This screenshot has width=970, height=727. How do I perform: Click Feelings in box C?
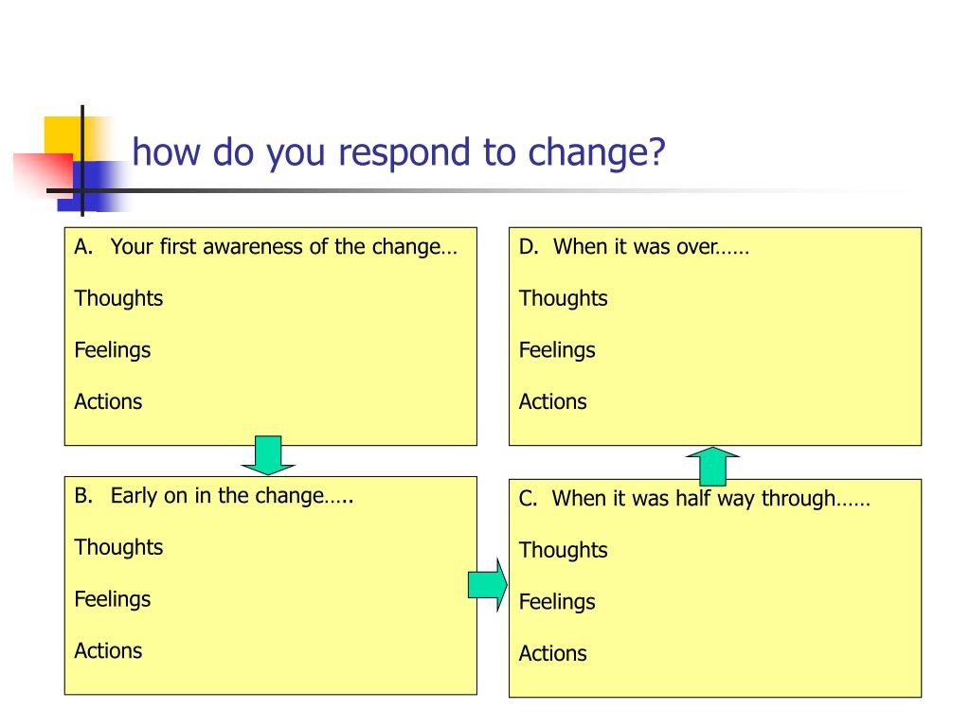(x=557, y=602)
